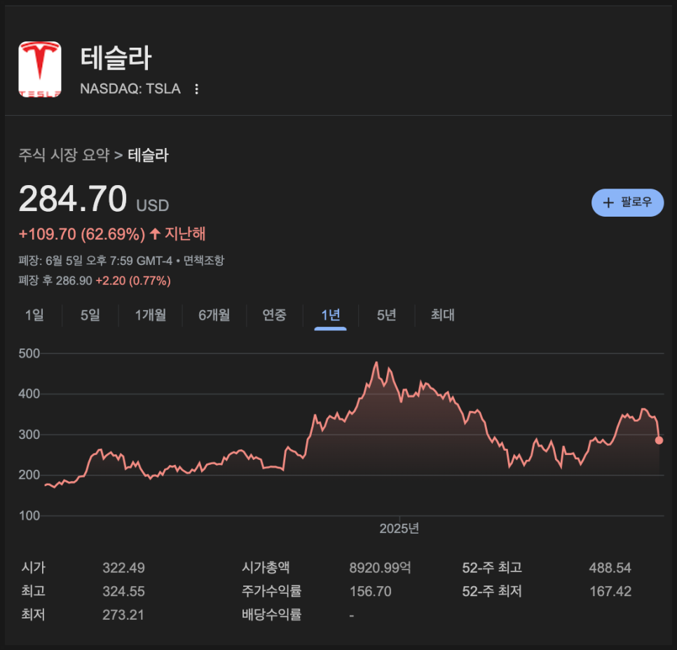
Task: Click the 100 y-axis label
Action: [x=29, y=515]
